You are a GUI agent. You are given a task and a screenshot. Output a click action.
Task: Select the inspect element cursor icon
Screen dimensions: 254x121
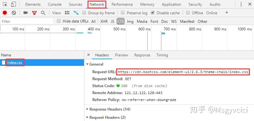(x=5, y=4)
